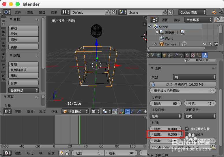Open the 所有场景 Outliner display dropdown

coord(198,20)
